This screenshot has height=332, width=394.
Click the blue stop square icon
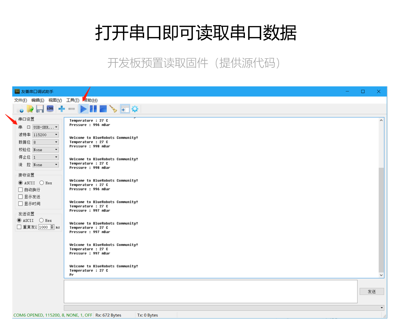(x=103, y=109)
